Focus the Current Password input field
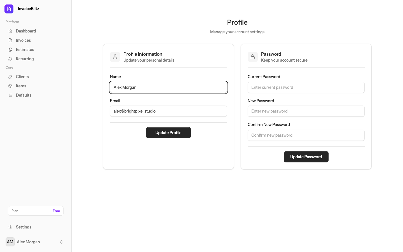The width and height of the screenshot is (403, 252). tap(306, 87)
